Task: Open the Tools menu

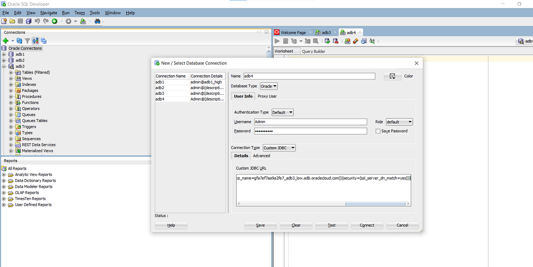Action: tap(94, 12)
